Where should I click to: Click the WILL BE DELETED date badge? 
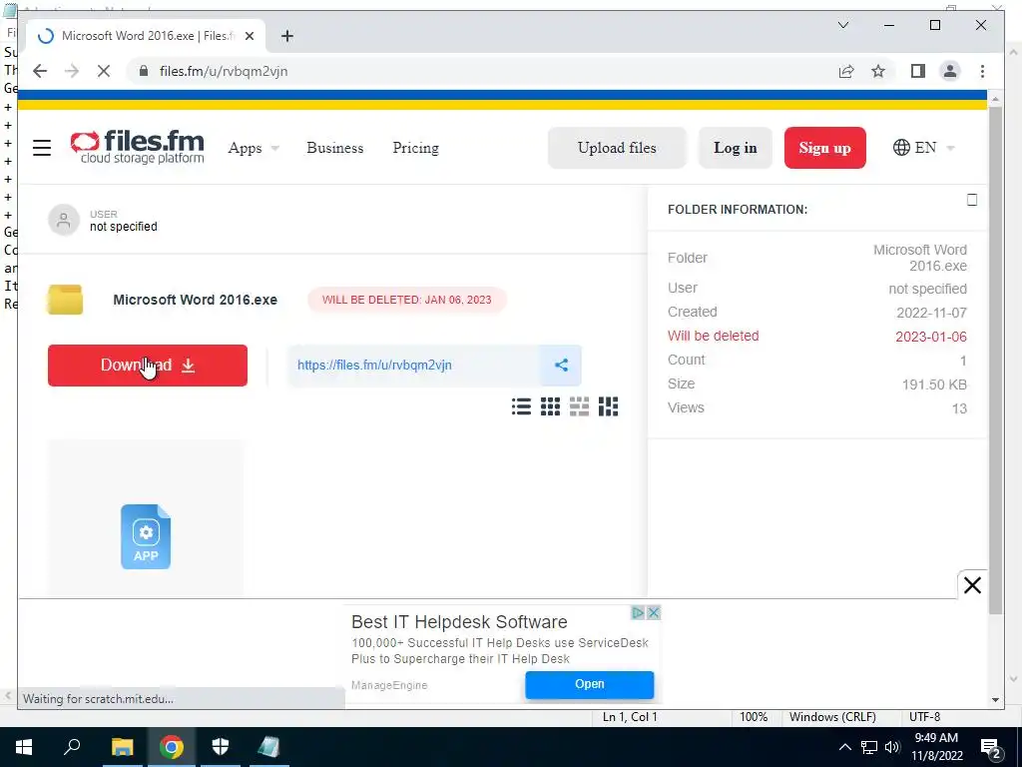[x=407, y=300]
